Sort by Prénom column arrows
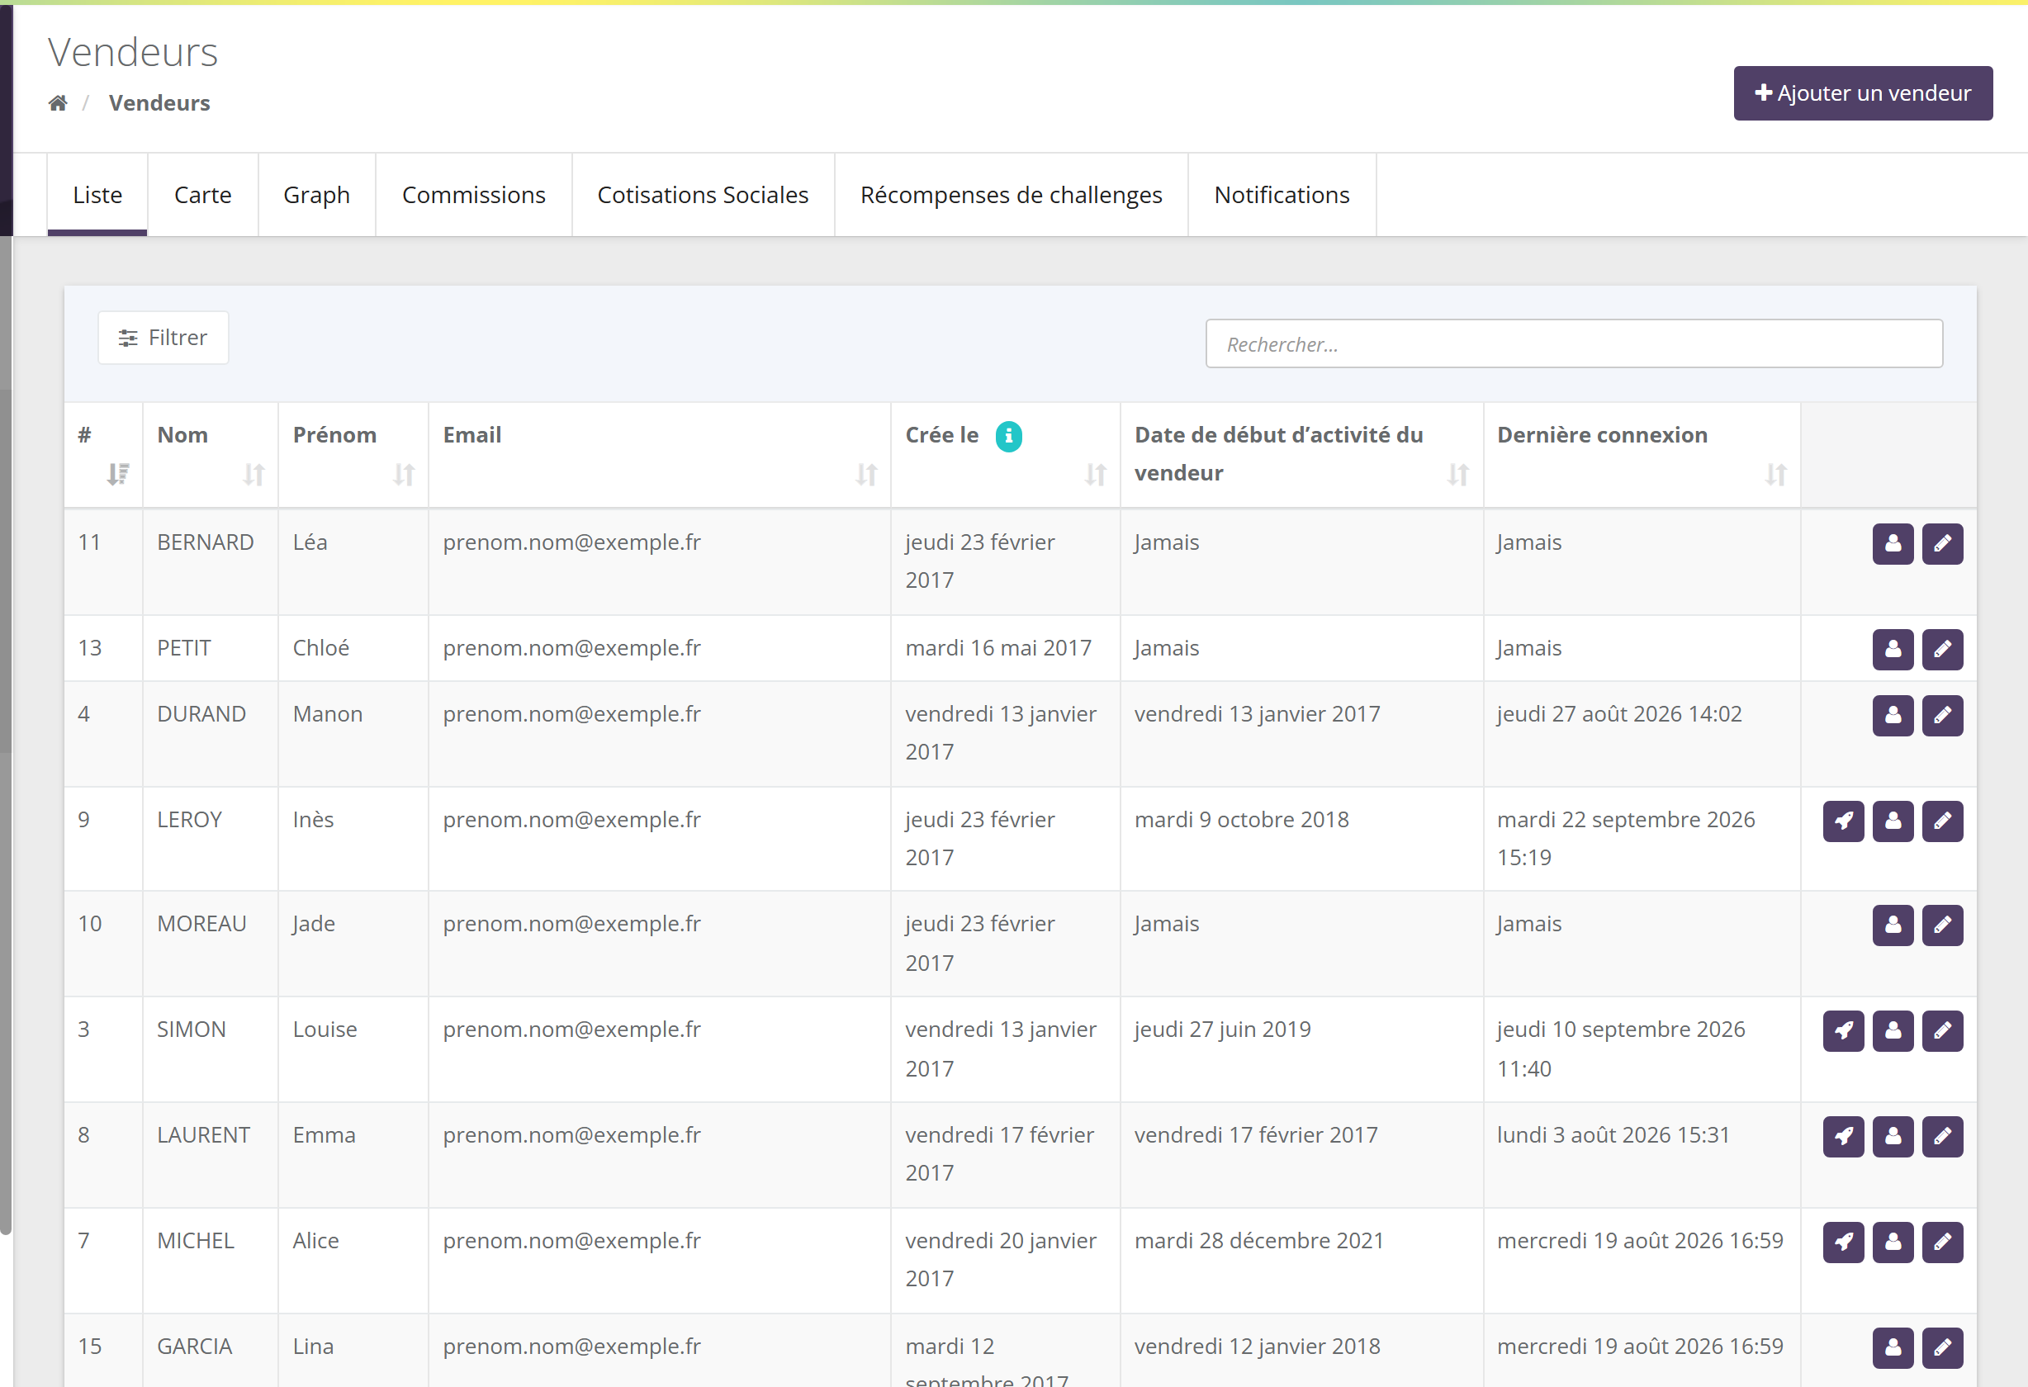The image size is (2028, 1387). [x=404, y=474]
